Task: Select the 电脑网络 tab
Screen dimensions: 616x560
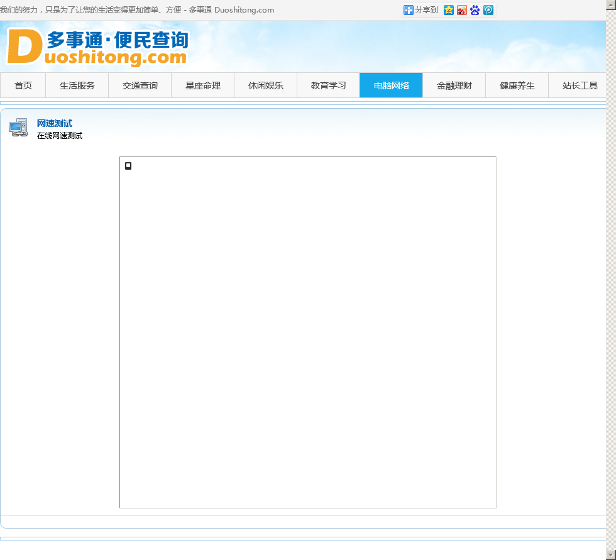Action: [391, 85]
